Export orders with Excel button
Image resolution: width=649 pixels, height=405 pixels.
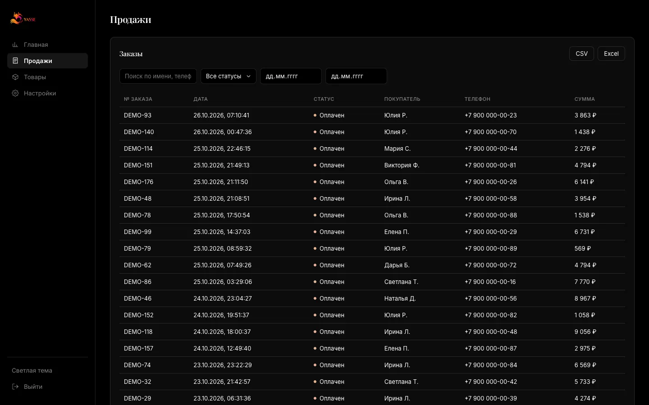[x=611, y=54]
